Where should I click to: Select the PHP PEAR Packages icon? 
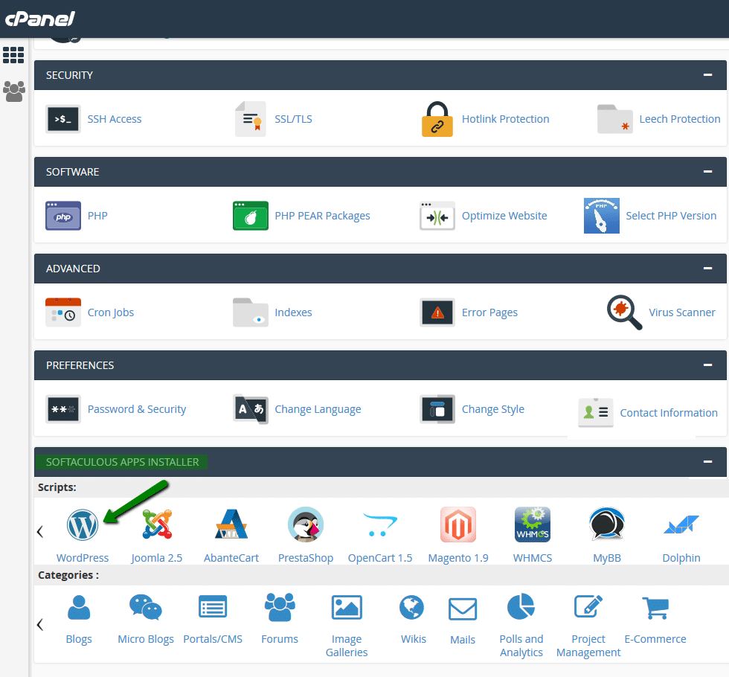[250, 216]
